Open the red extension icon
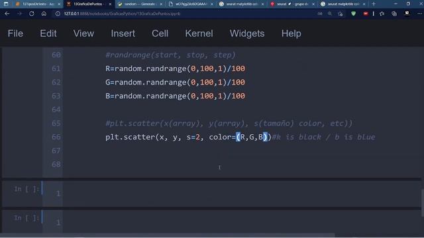This screenshot has height=238, width=424. pyautogui.click(x=366, y=13)
